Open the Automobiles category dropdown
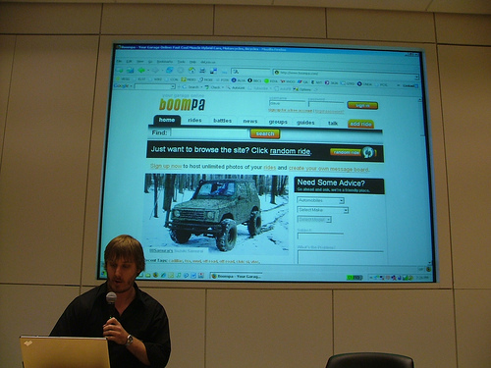 tap(320, 200)
